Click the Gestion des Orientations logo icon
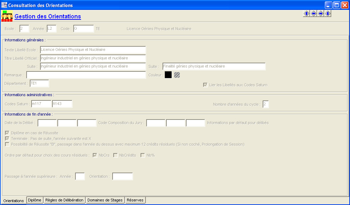 coord(7,16)
